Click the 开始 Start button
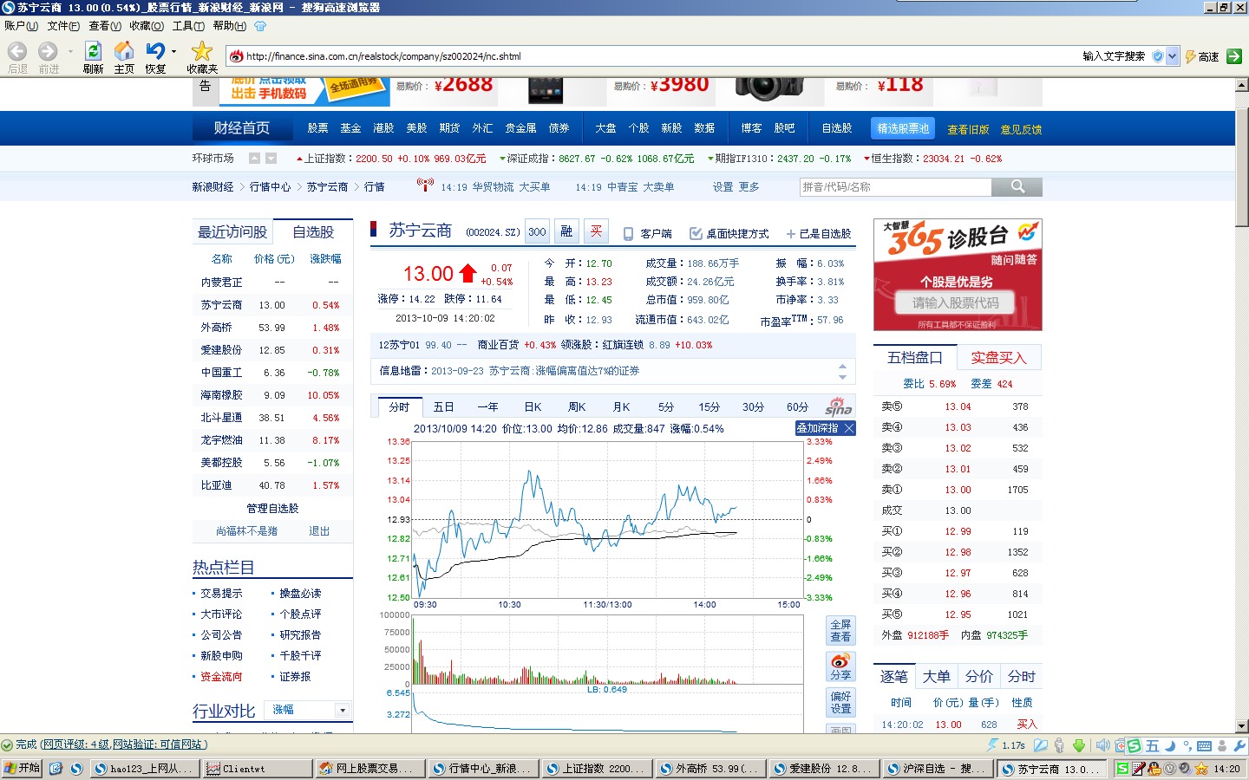Screen dimensions: 1249x780 pyautogui.click(x=22, y=768)
